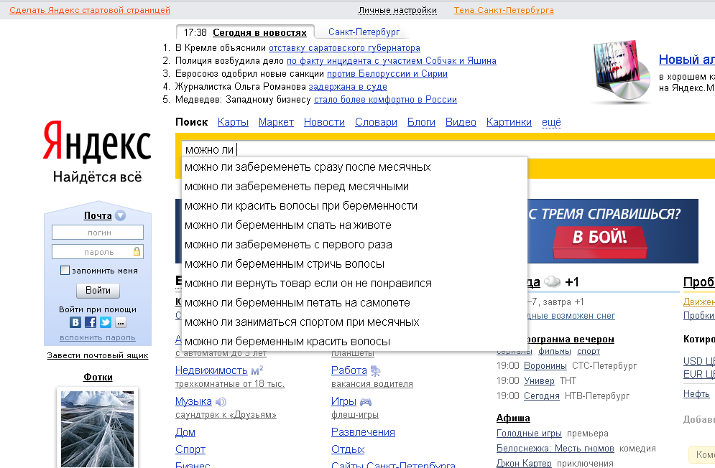Screen dimensions: 715x468
Task: Open news link 'отставку саратовского губернатора'
Action: [344, 48]
